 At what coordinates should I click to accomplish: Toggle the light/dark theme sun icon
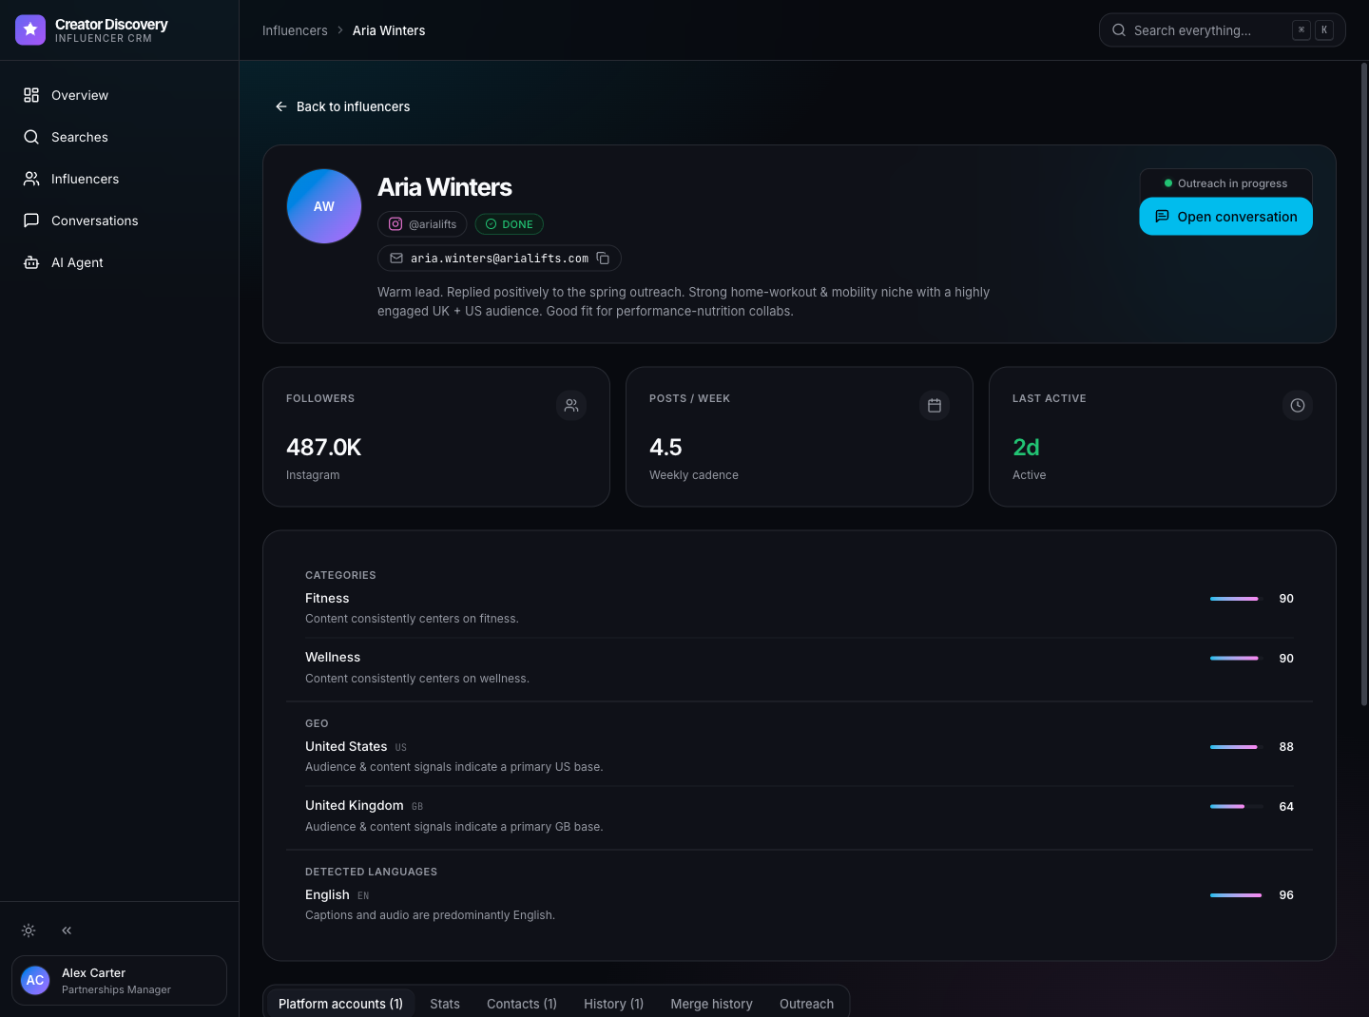[29, 931]
